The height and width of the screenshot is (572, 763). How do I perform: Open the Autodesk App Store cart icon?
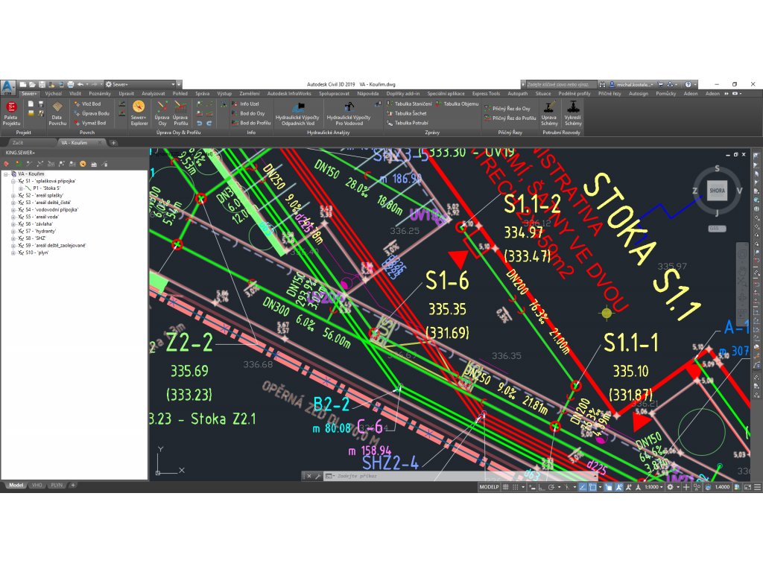coord(660,84)
